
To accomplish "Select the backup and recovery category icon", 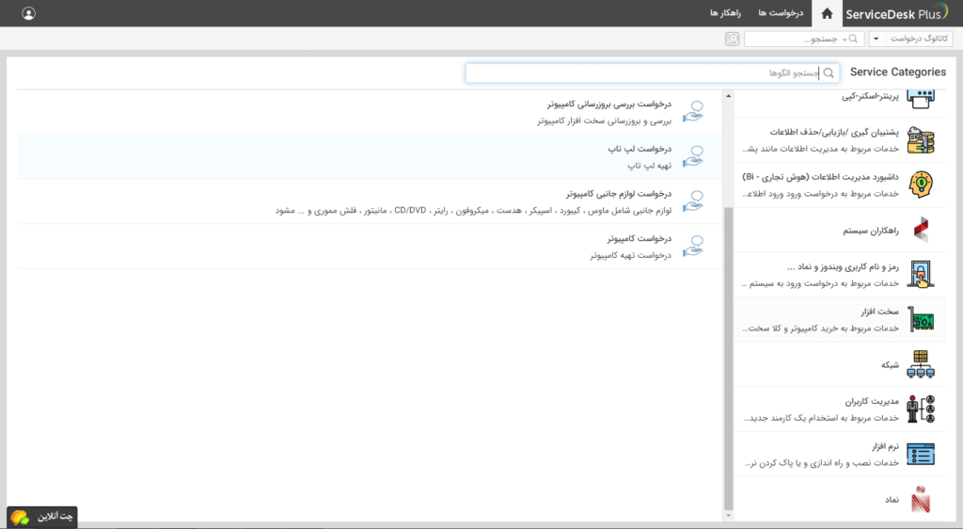I will click(921, 140).
